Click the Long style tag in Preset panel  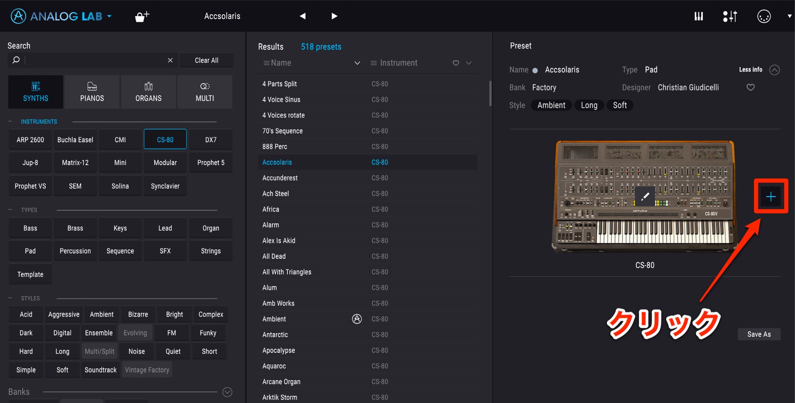(589, 105)
